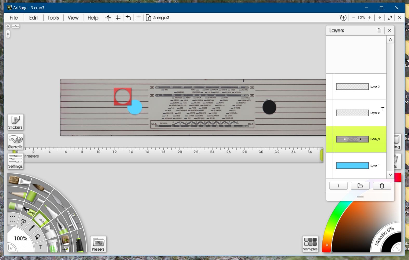Viewport: 409px width, 260px height.
Task: Open the Layers panel menu
Action: pos(379,30)
